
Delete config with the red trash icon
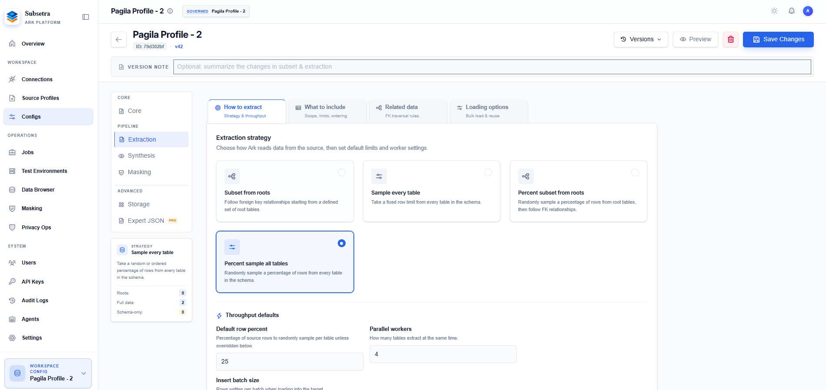click(x=731, y=40)
